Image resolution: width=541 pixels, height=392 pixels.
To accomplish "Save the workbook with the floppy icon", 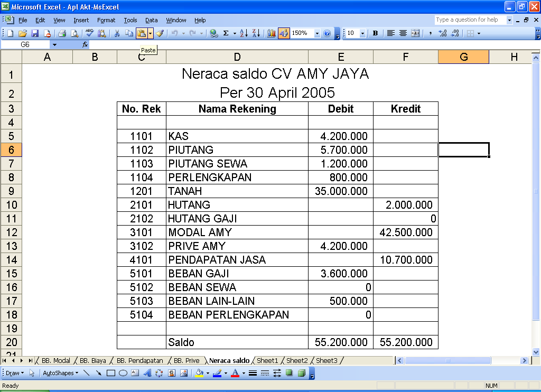I will click(x=35, y=33).
